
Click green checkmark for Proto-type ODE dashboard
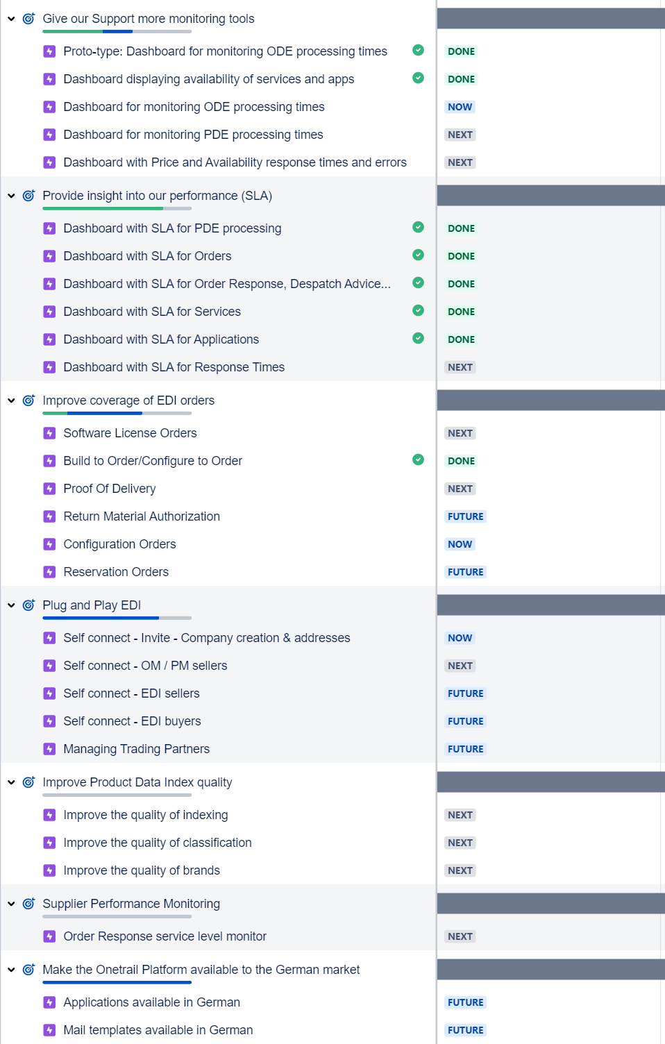coord(418,50)
